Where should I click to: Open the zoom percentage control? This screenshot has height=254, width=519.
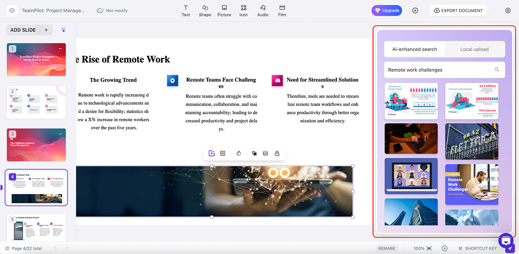click(420, 248)
